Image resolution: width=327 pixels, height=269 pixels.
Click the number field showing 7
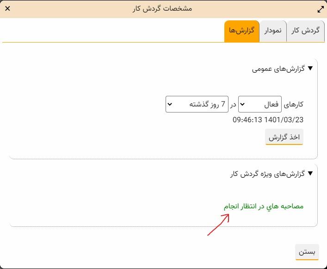(x=222, y=104)
